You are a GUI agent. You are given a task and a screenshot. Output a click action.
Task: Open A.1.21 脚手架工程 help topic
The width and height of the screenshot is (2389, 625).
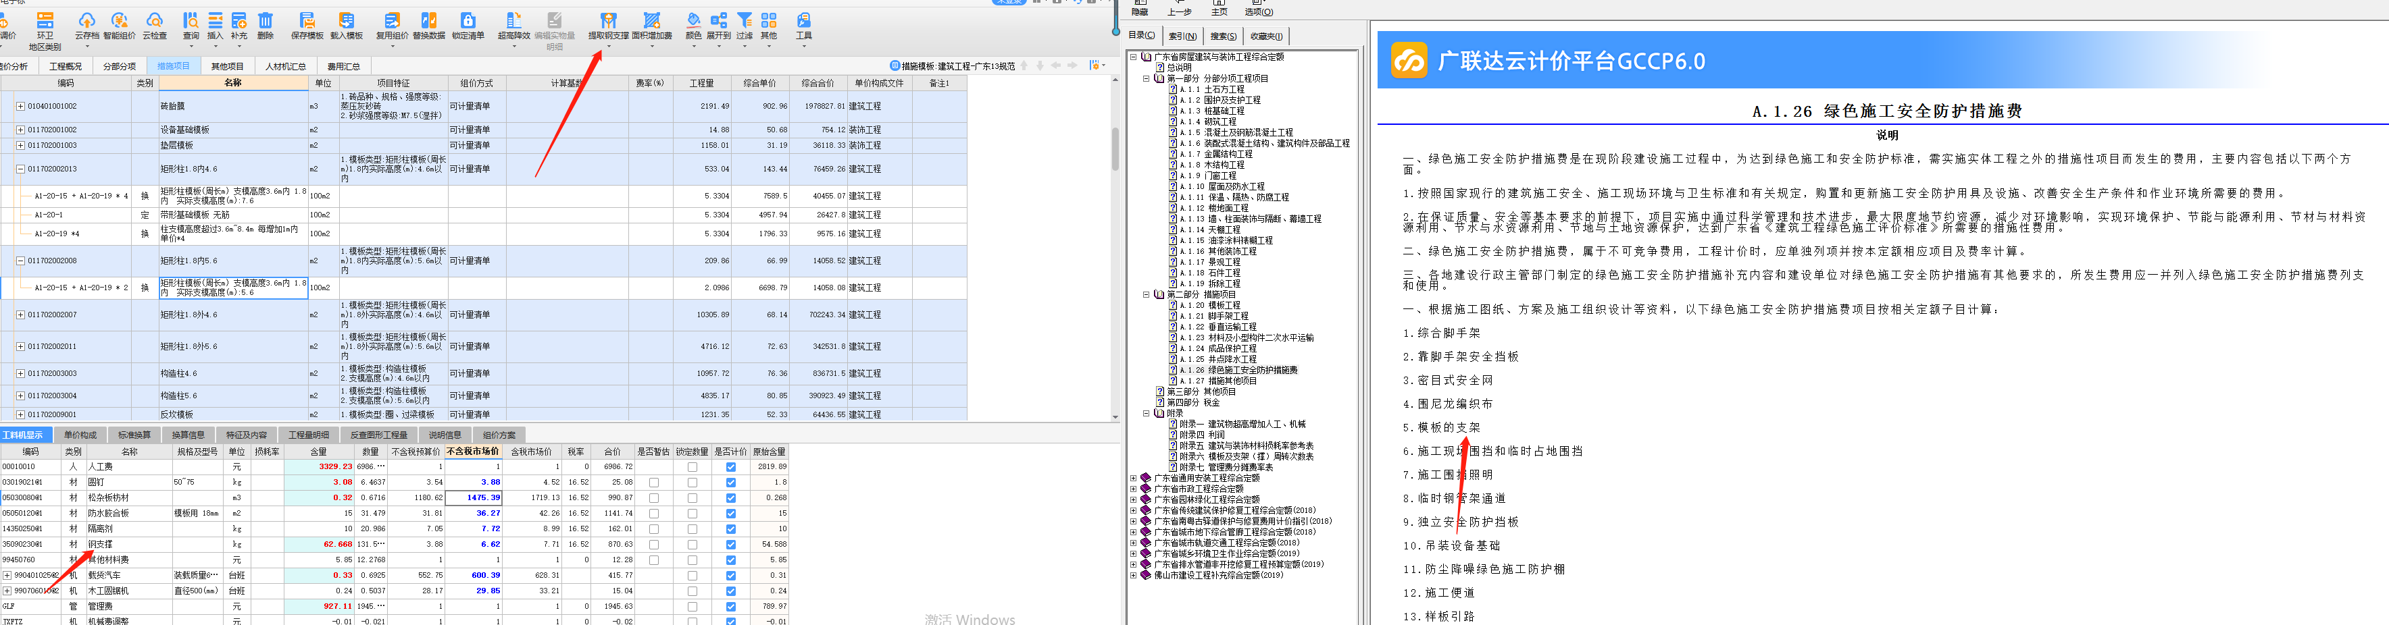tap(1214, 317)
